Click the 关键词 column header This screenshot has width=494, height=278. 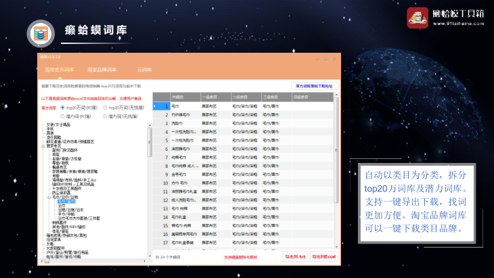tap(185, 97)
